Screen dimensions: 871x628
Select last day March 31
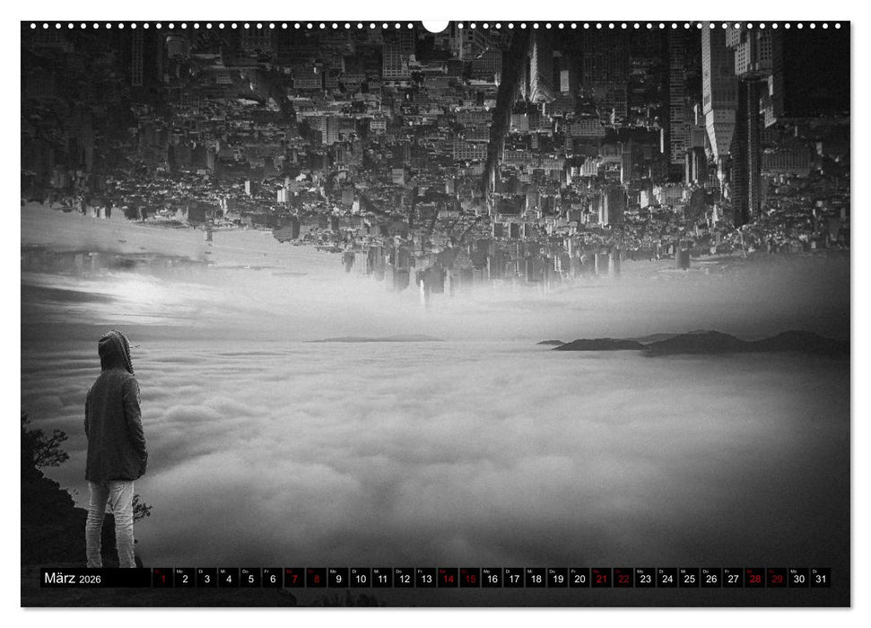[x=820, y=579]
